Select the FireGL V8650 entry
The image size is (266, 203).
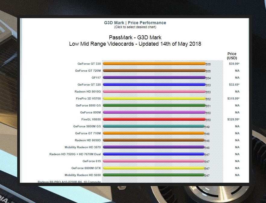pyautogui.click(x=91, y=120)
